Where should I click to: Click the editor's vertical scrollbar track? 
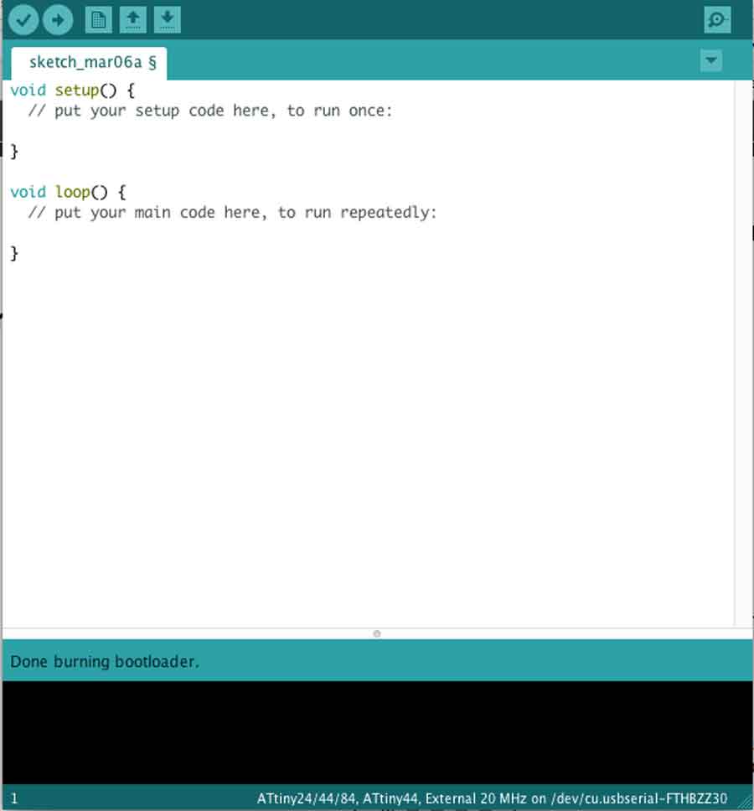pos(744,353)
